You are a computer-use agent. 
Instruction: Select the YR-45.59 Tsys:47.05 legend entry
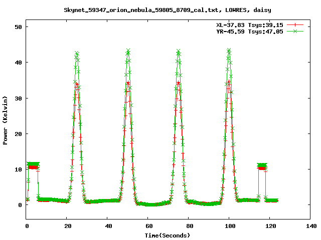[250, 31]
